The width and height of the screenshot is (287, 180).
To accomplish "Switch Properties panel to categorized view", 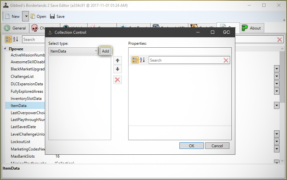I will coord(135,60).
